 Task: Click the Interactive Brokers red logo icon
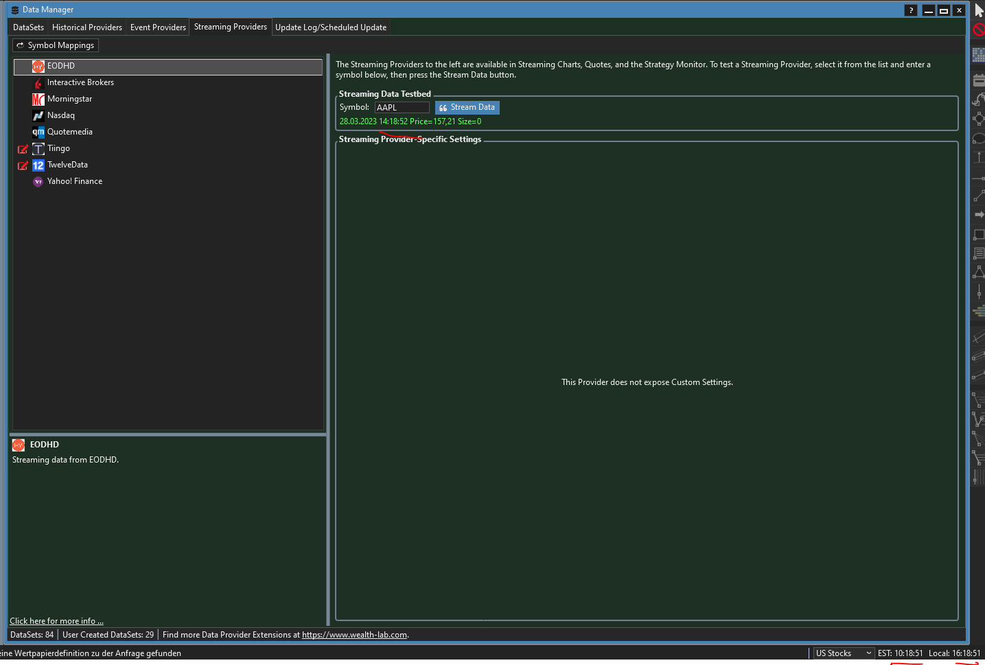[38, 83]
